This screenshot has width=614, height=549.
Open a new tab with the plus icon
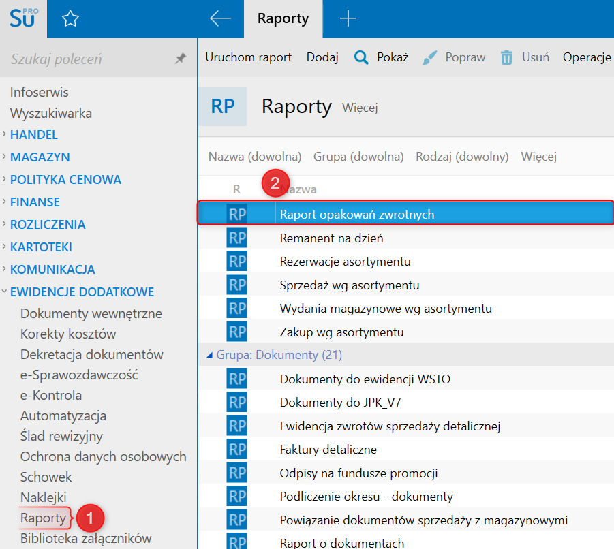coord(348,19)
